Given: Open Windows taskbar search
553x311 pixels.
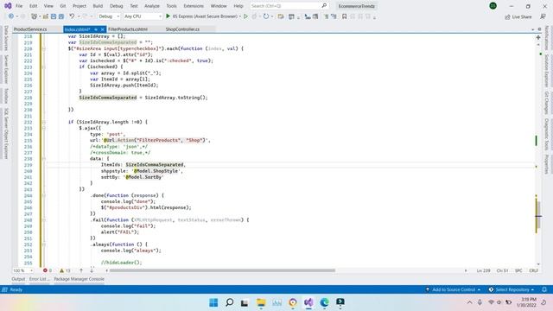Looking at the screenshot, I should point(229,302).
